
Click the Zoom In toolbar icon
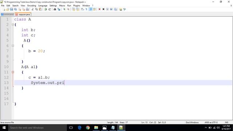point(64,9)
